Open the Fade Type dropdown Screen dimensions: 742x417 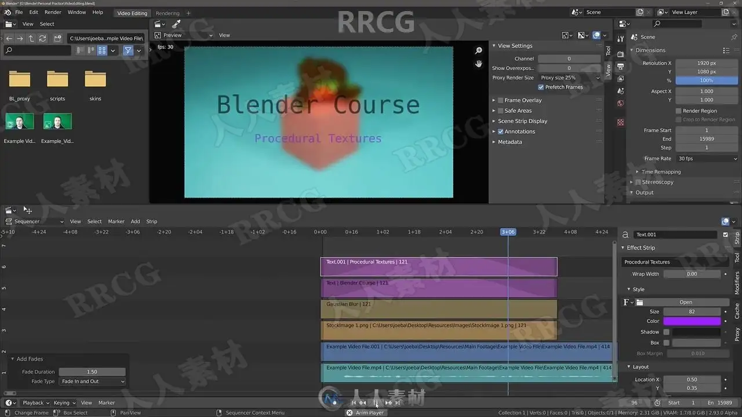coord(92,382)
